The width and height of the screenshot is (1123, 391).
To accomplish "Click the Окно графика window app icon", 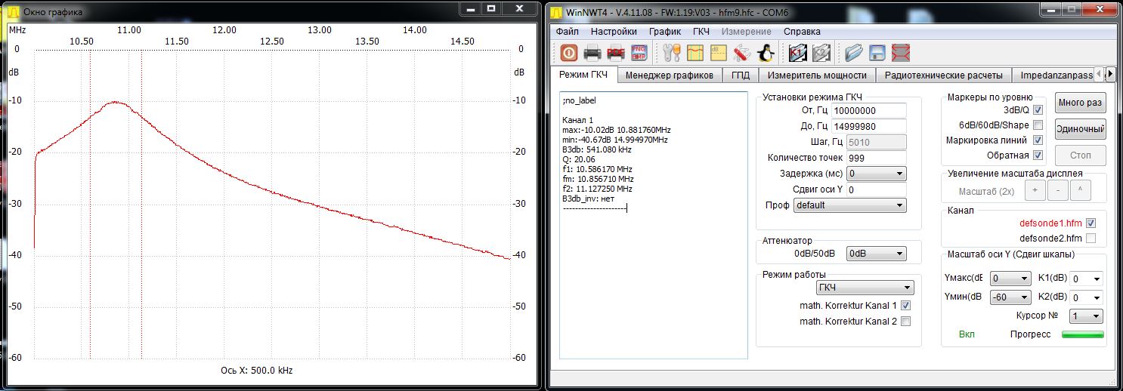I will pyautogui.click(x=14, y=12).
